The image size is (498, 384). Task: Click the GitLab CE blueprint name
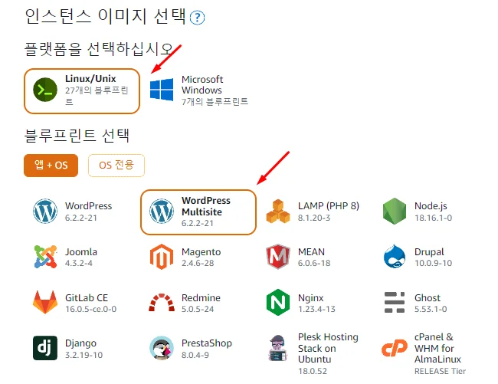(87, 298)
